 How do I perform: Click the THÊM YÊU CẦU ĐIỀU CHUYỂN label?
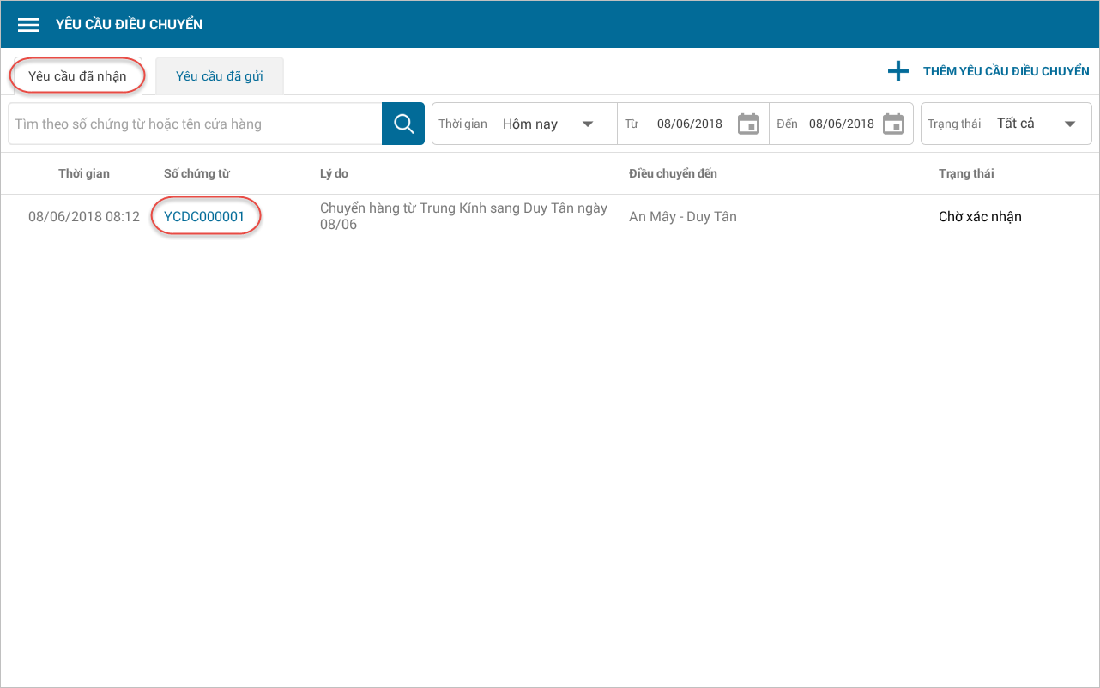tap(1006, 72)
